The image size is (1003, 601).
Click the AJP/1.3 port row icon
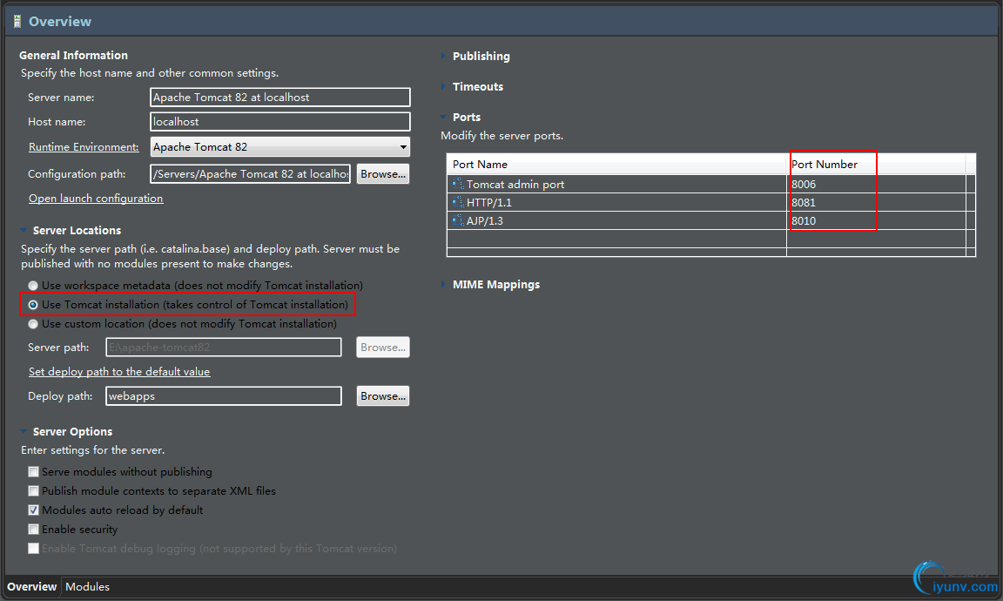pyautogui.click(x=458, y=221)
